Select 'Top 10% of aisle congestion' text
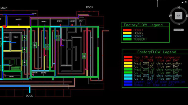This screenshot has width=188, height=105. [157, 57]
